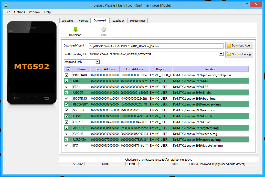
Task: Click the lk.bin location cell
Action: coord(210,93)
